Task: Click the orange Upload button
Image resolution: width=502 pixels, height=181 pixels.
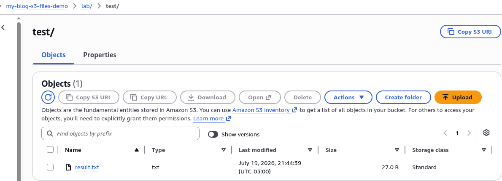Action: (458, 97)
